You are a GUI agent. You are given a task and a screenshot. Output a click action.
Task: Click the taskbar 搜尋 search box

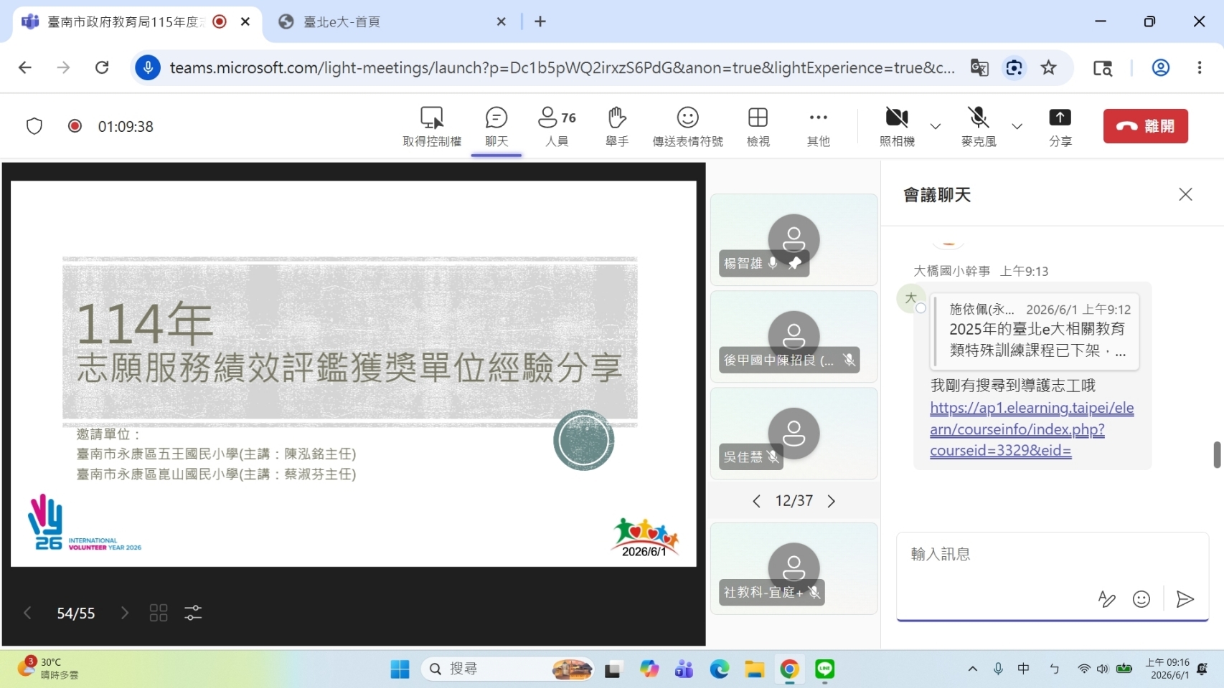point(507,669)
